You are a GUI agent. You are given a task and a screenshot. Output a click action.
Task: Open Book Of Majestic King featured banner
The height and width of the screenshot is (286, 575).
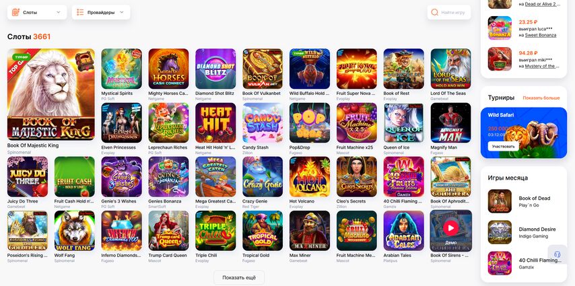[x=51, y=95]
